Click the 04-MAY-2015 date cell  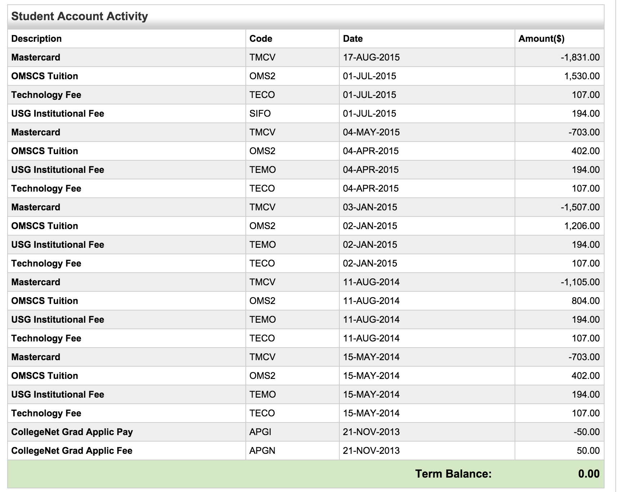click(371, 132)
